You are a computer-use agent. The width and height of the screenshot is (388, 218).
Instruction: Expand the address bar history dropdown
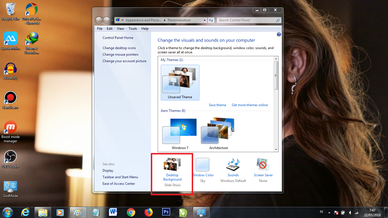click(x=205, y=20)
